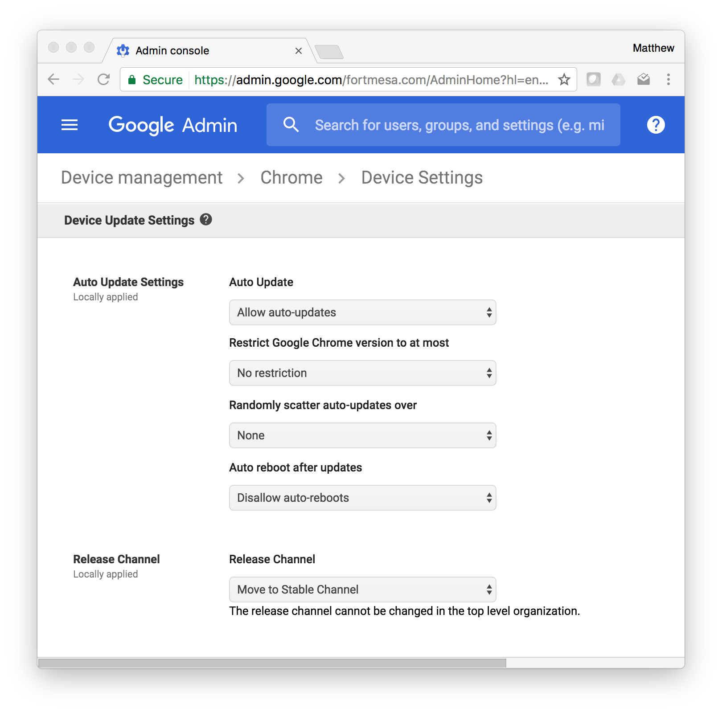Image resolution: width=722 pixels, height=713 pixels.
Task: Click the Device Update Settings section title
Action: (129, 220)
